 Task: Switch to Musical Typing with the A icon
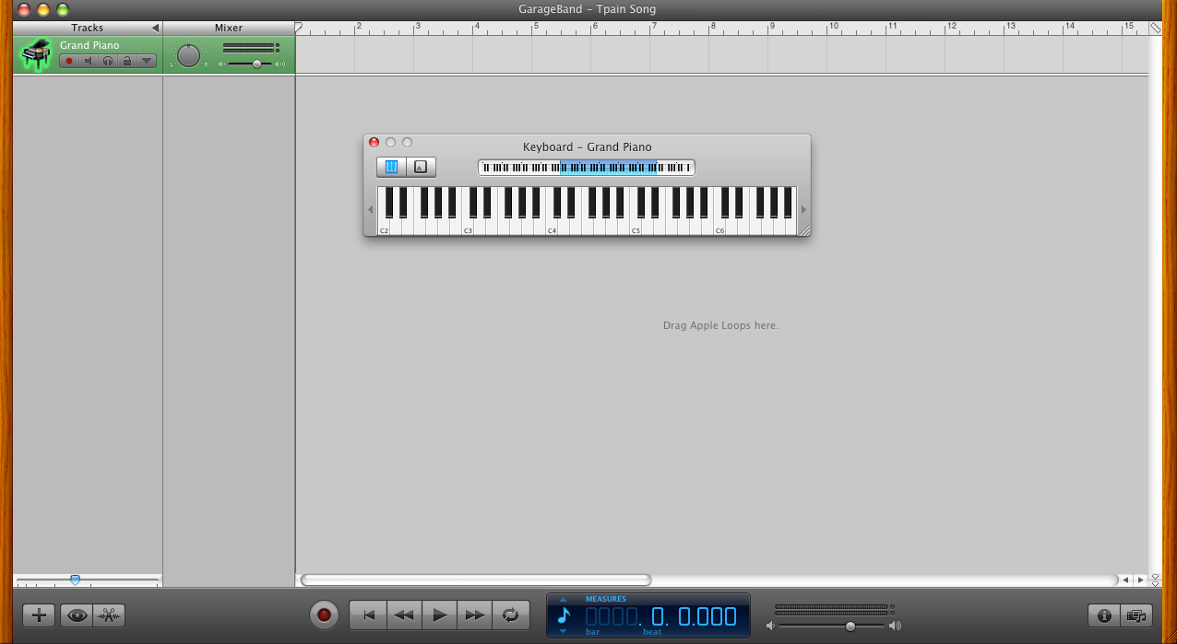(420, 167)
